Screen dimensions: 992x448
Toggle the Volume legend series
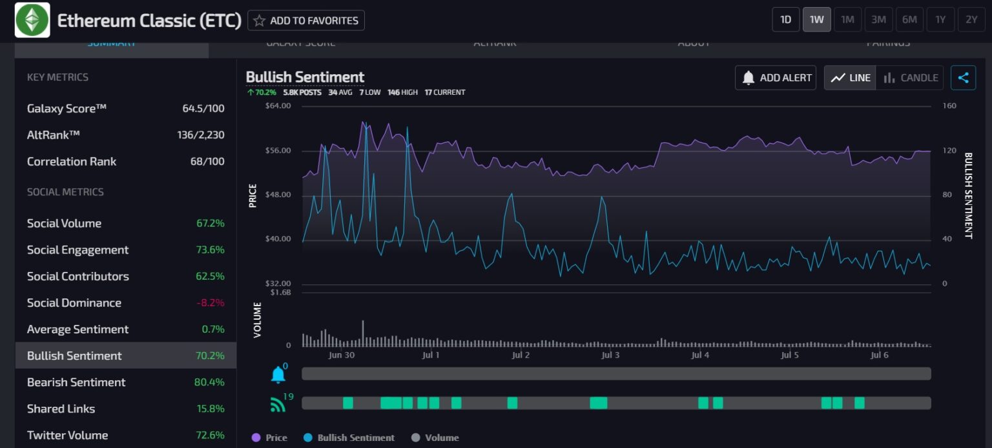coord(435,438)
